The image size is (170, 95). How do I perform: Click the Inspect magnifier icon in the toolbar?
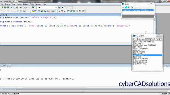[42, 11]
